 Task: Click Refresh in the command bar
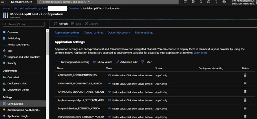61,24
